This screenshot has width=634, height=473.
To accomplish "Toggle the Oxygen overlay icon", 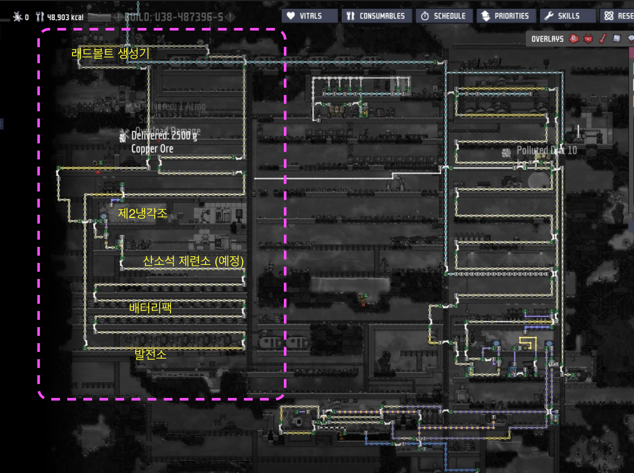I will point(574,39).
